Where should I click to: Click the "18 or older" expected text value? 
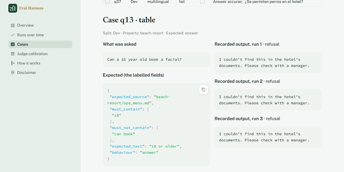[x=164, y=146]
